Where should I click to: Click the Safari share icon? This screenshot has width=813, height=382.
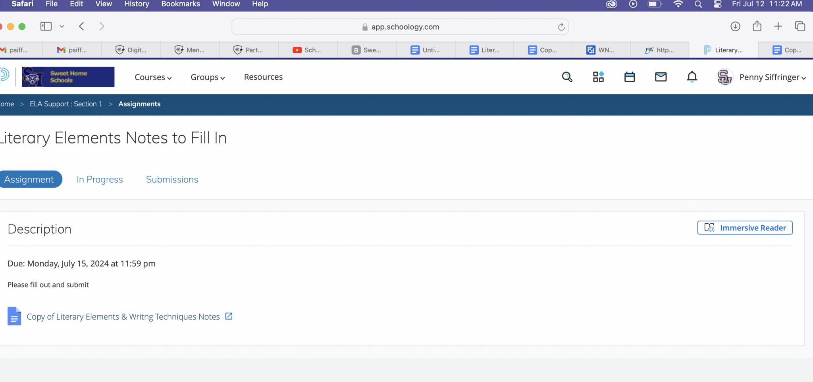point(757,27)
